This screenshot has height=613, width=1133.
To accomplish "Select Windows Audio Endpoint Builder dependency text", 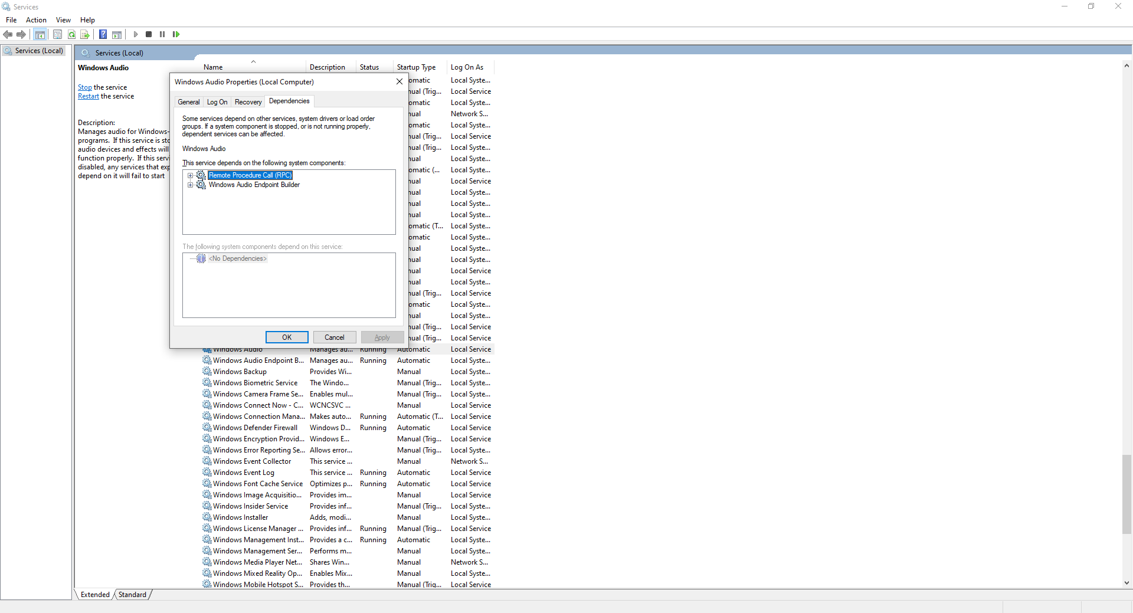I will [254, 185].
